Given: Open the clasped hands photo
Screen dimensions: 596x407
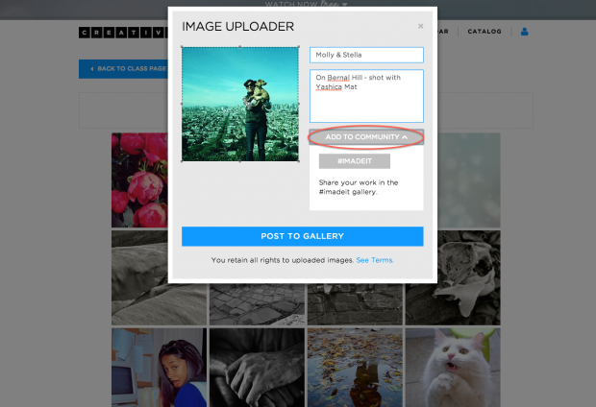Looking at the screenshot, I should 257,368.
